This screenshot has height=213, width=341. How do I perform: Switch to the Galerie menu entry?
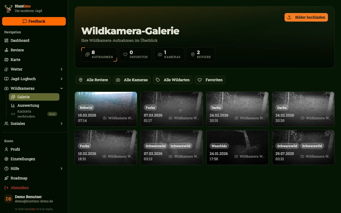coord(23,97)
